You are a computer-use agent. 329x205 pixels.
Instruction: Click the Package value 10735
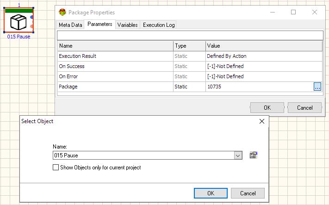pyautogui.click(x=214, y=87)
